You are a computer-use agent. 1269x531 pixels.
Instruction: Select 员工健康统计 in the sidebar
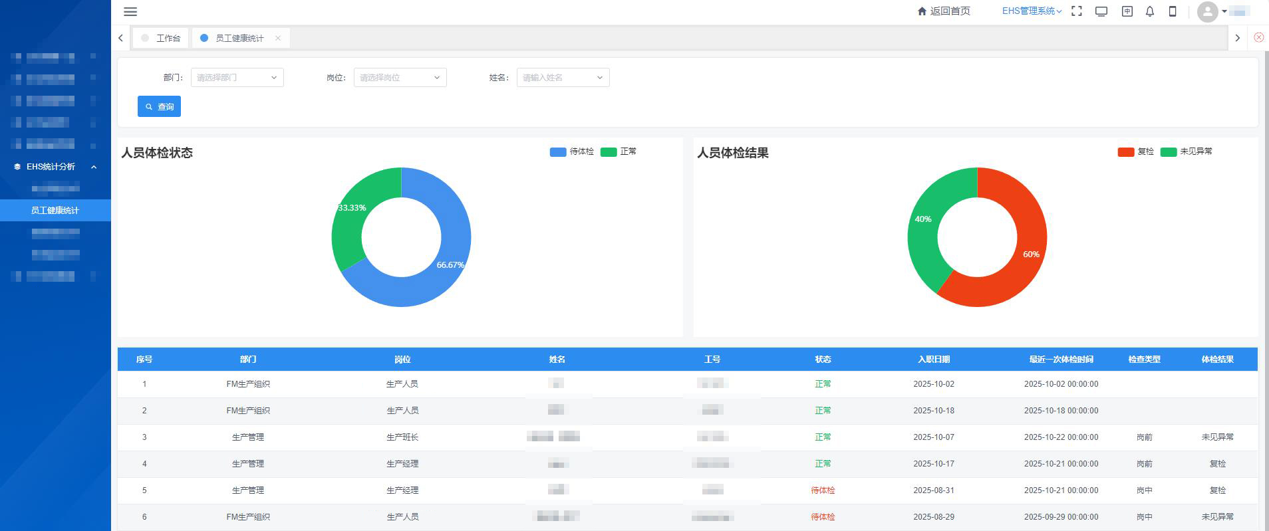point(55,210)
